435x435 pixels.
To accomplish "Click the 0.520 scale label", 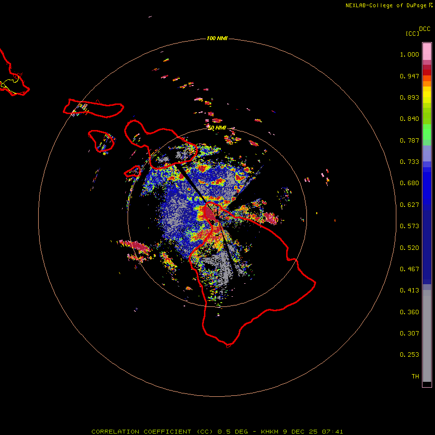I will pos(409,248).
